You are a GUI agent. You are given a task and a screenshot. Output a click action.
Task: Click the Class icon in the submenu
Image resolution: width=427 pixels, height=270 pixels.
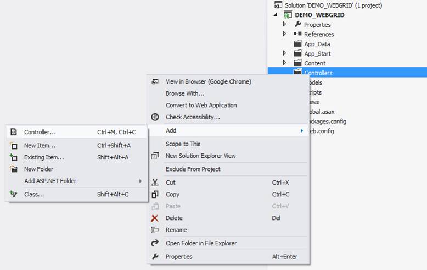[14, 194]
